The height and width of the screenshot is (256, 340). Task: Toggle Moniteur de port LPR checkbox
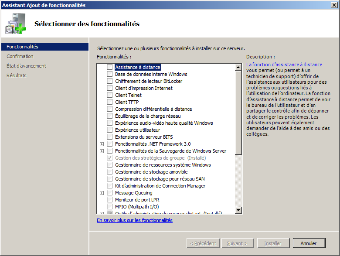click(109, 200)
